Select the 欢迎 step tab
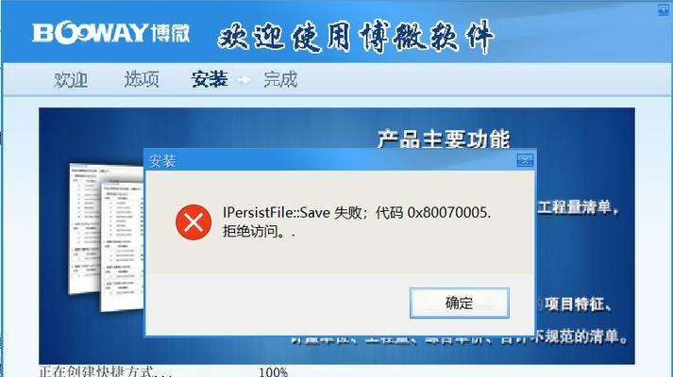The image size is (673, 377). tap(71, 80)
